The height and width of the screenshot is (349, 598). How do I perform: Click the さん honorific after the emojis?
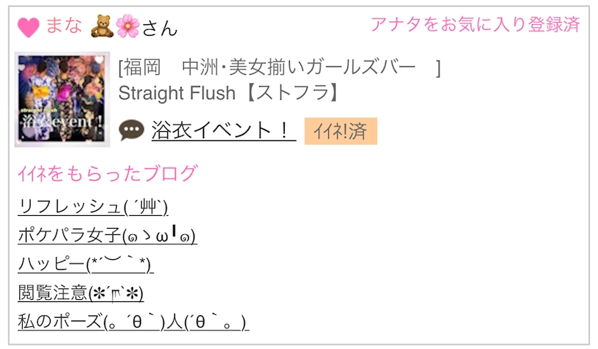point(159,28)
